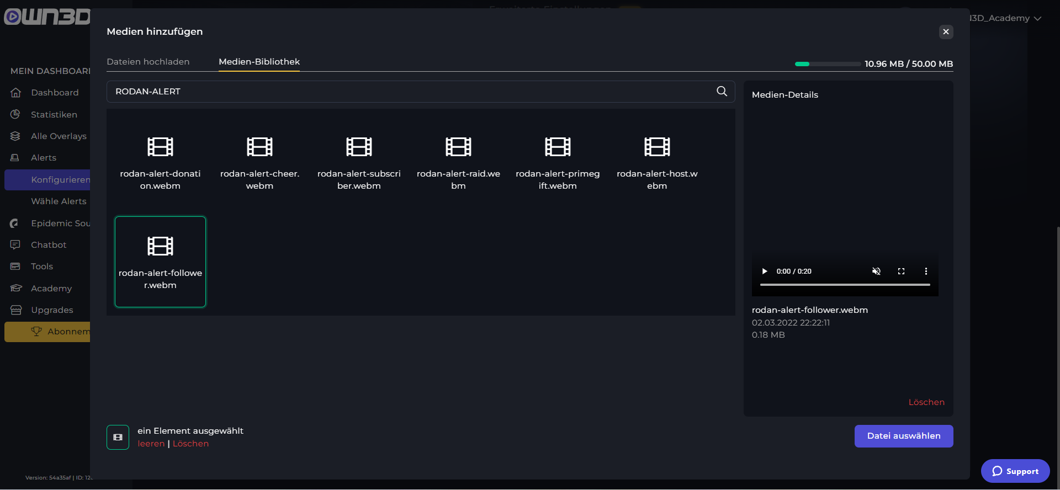Select rodan-alert-primegift.webm file
Image resolution: width=1060 pixels, height=490 pixels.
pos(558,162)
